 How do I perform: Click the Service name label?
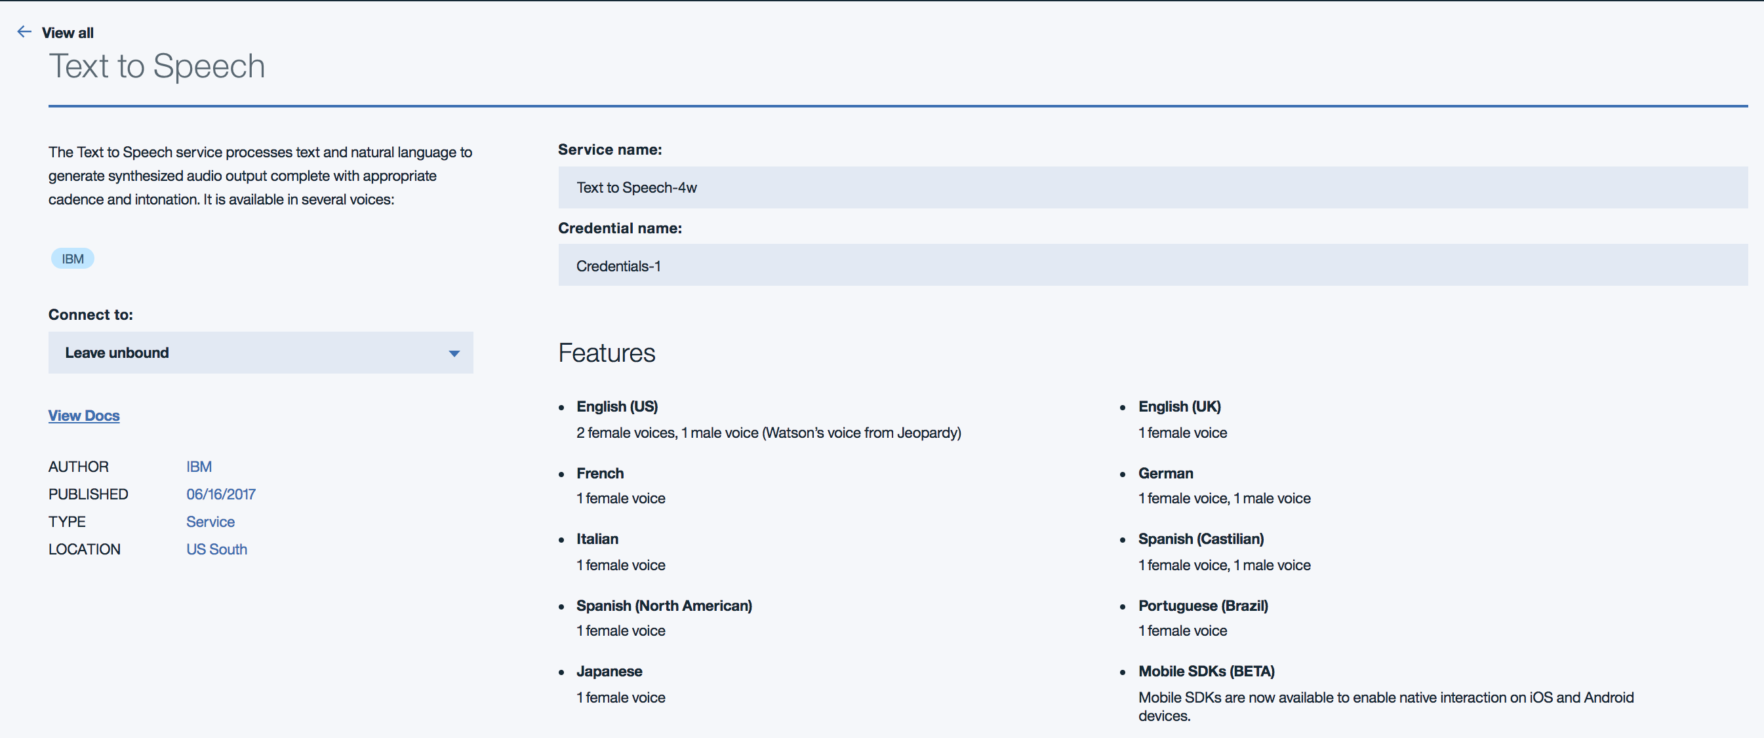[609, 149]
